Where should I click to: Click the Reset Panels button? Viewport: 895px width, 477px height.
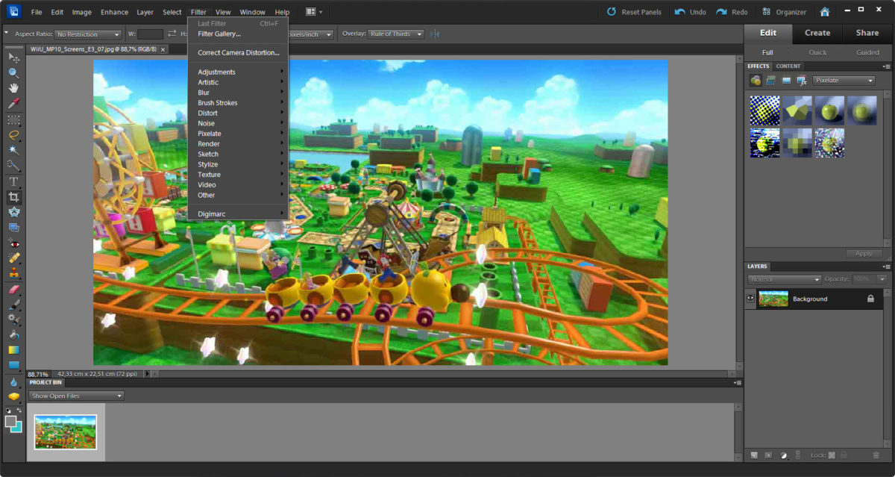tap(633, 12)
